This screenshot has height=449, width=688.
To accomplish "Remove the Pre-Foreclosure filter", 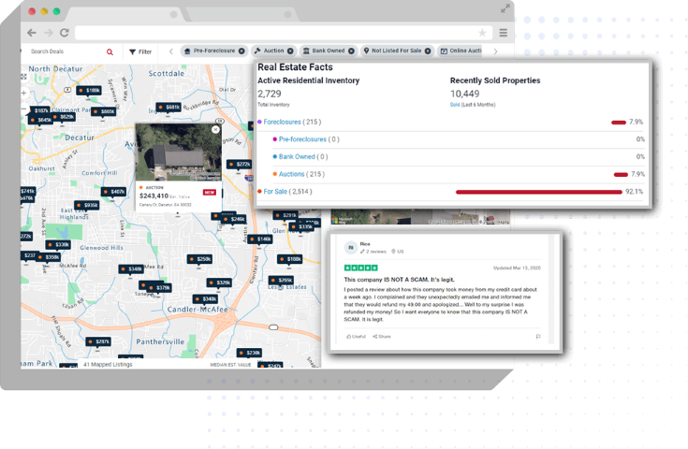I will [x=242, y=51].
